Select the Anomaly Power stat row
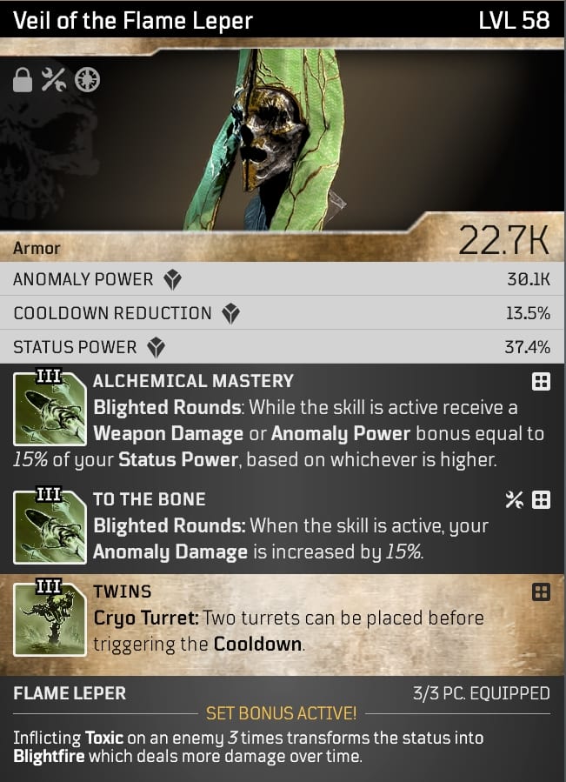 tap(282, 279)
